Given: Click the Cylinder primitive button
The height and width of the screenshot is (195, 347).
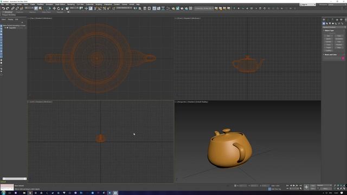Looking at the screenshot, I should (x=329, y=42).
